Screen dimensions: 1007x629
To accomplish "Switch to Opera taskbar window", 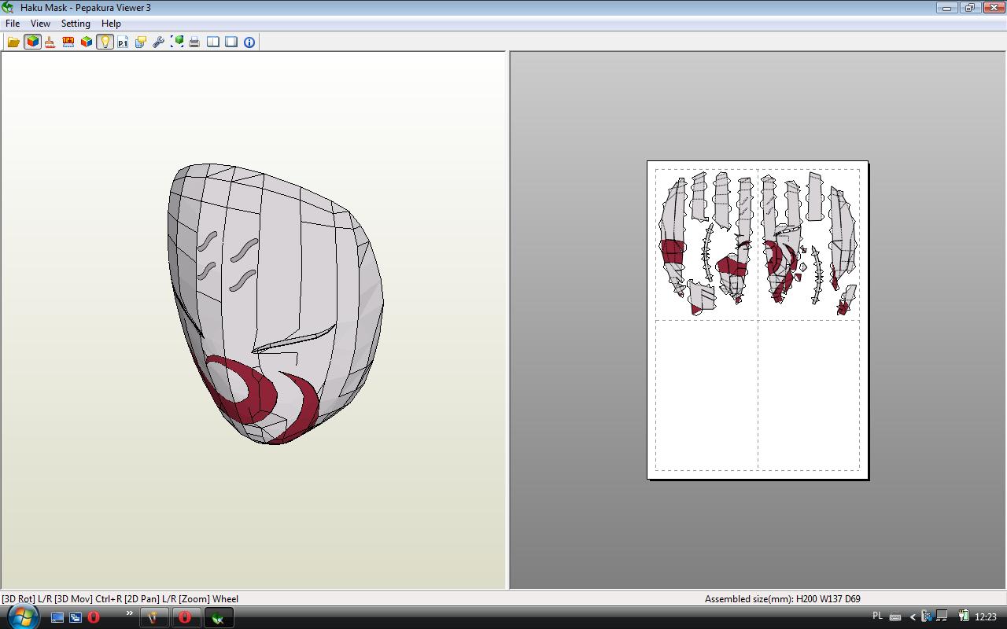I will 185,617.
